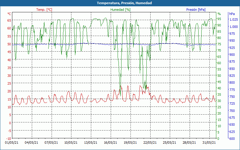This screenshot has height=150, width=240.
Task: Click the blue pressure axis value '825'
Action: (232, 76)
